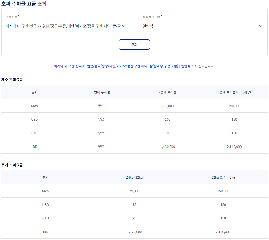
Task: Open the 구간 선택 route dropdown
Action: [65, 26]
